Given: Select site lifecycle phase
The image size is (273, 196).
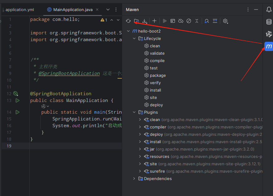Looking at the screenshot, I should (151, 97).
